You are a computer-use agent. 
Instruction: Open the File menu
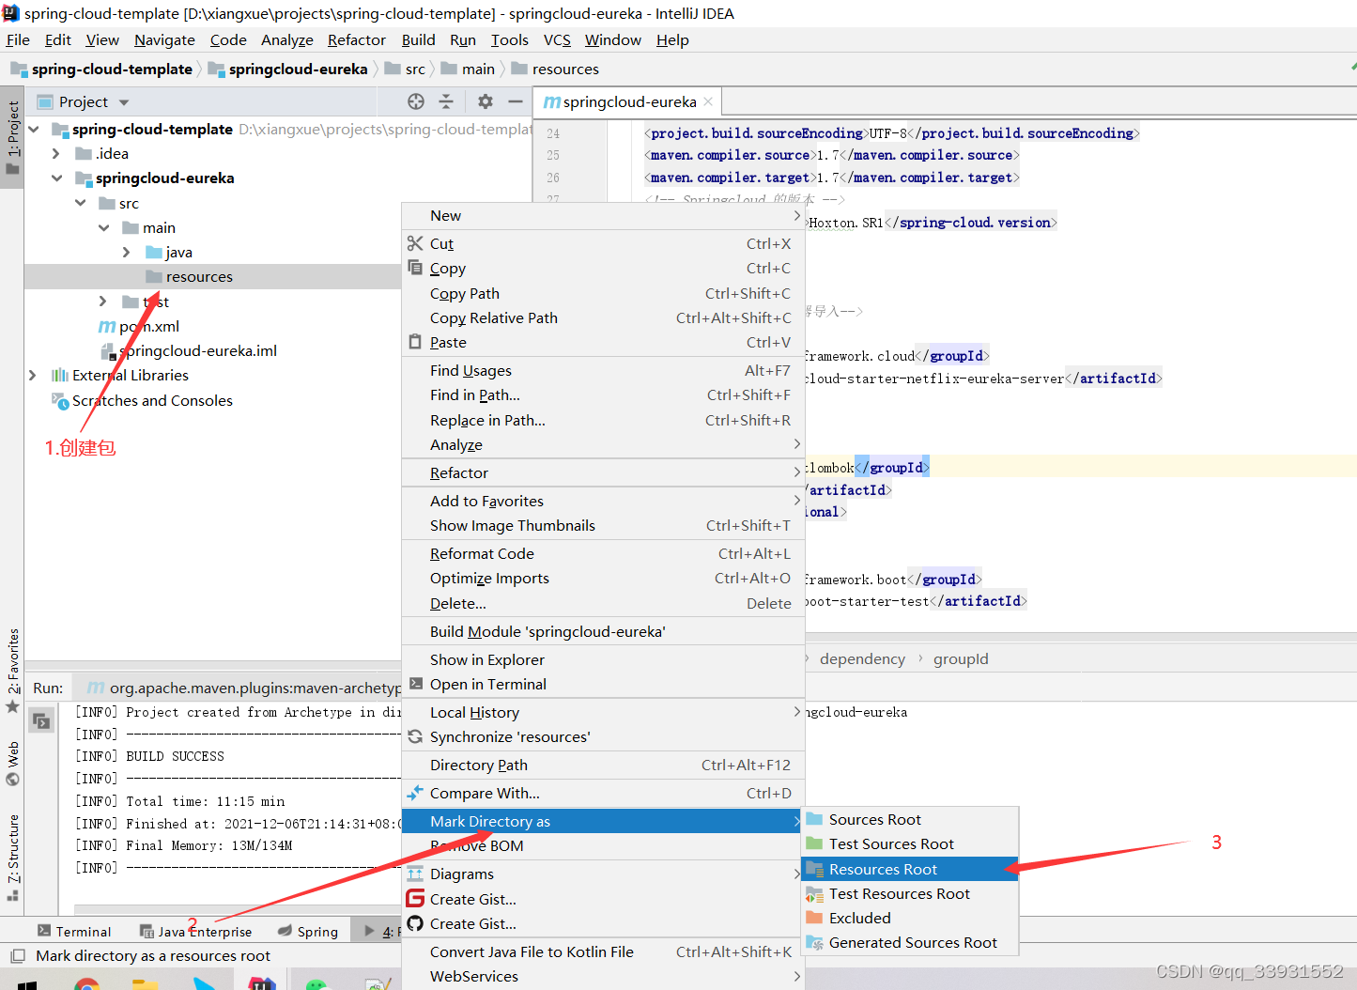(x=18, y=39)
